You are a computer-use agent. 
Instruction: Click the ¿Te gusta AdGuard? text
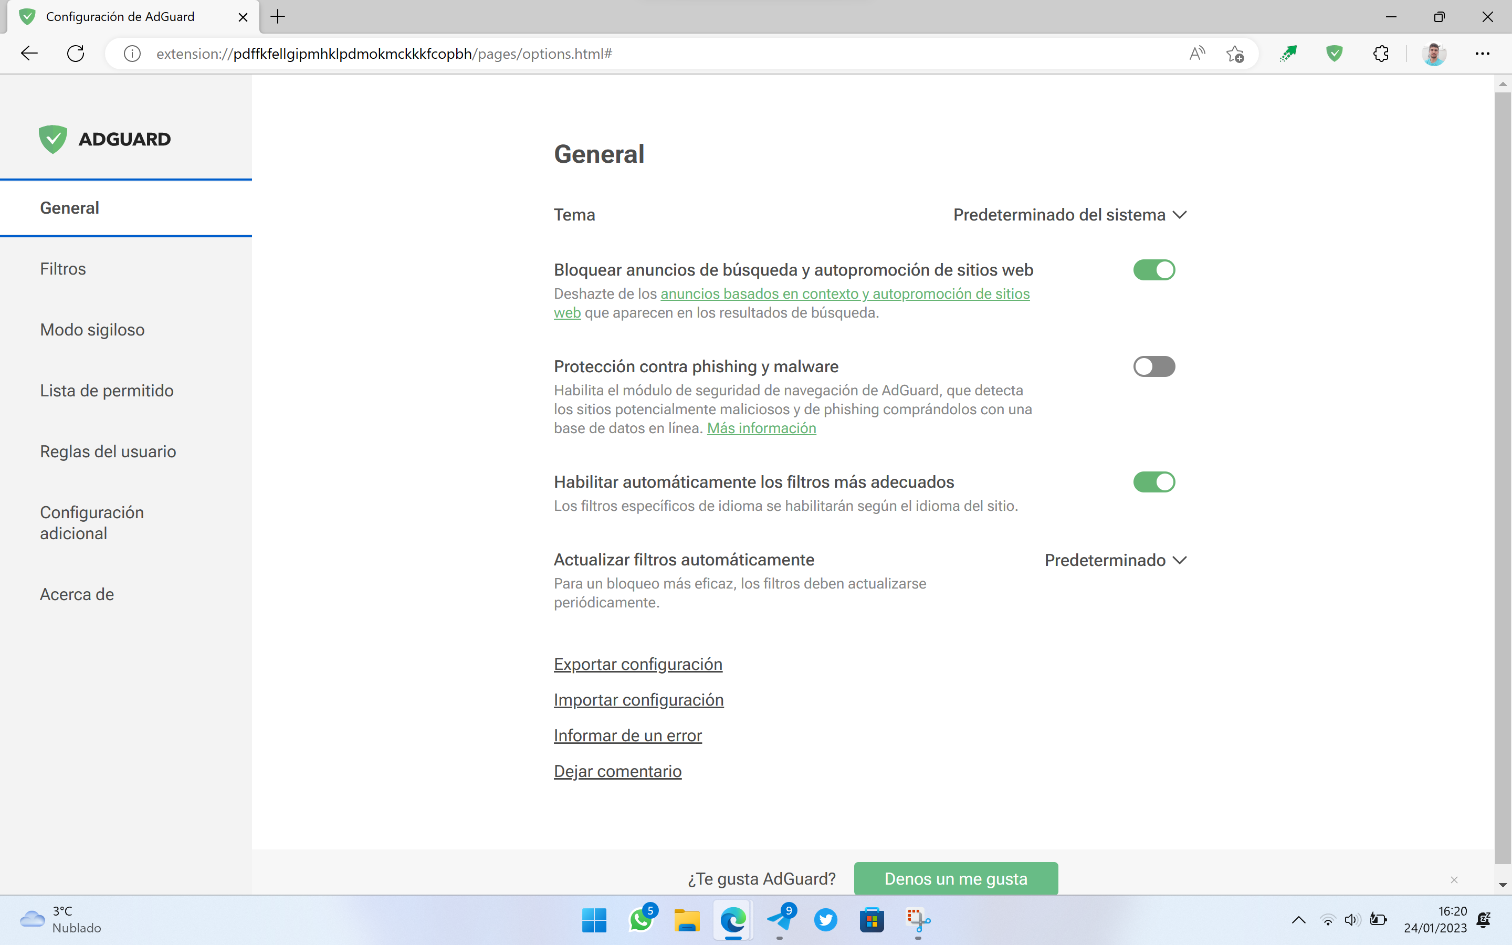[761, 879]
